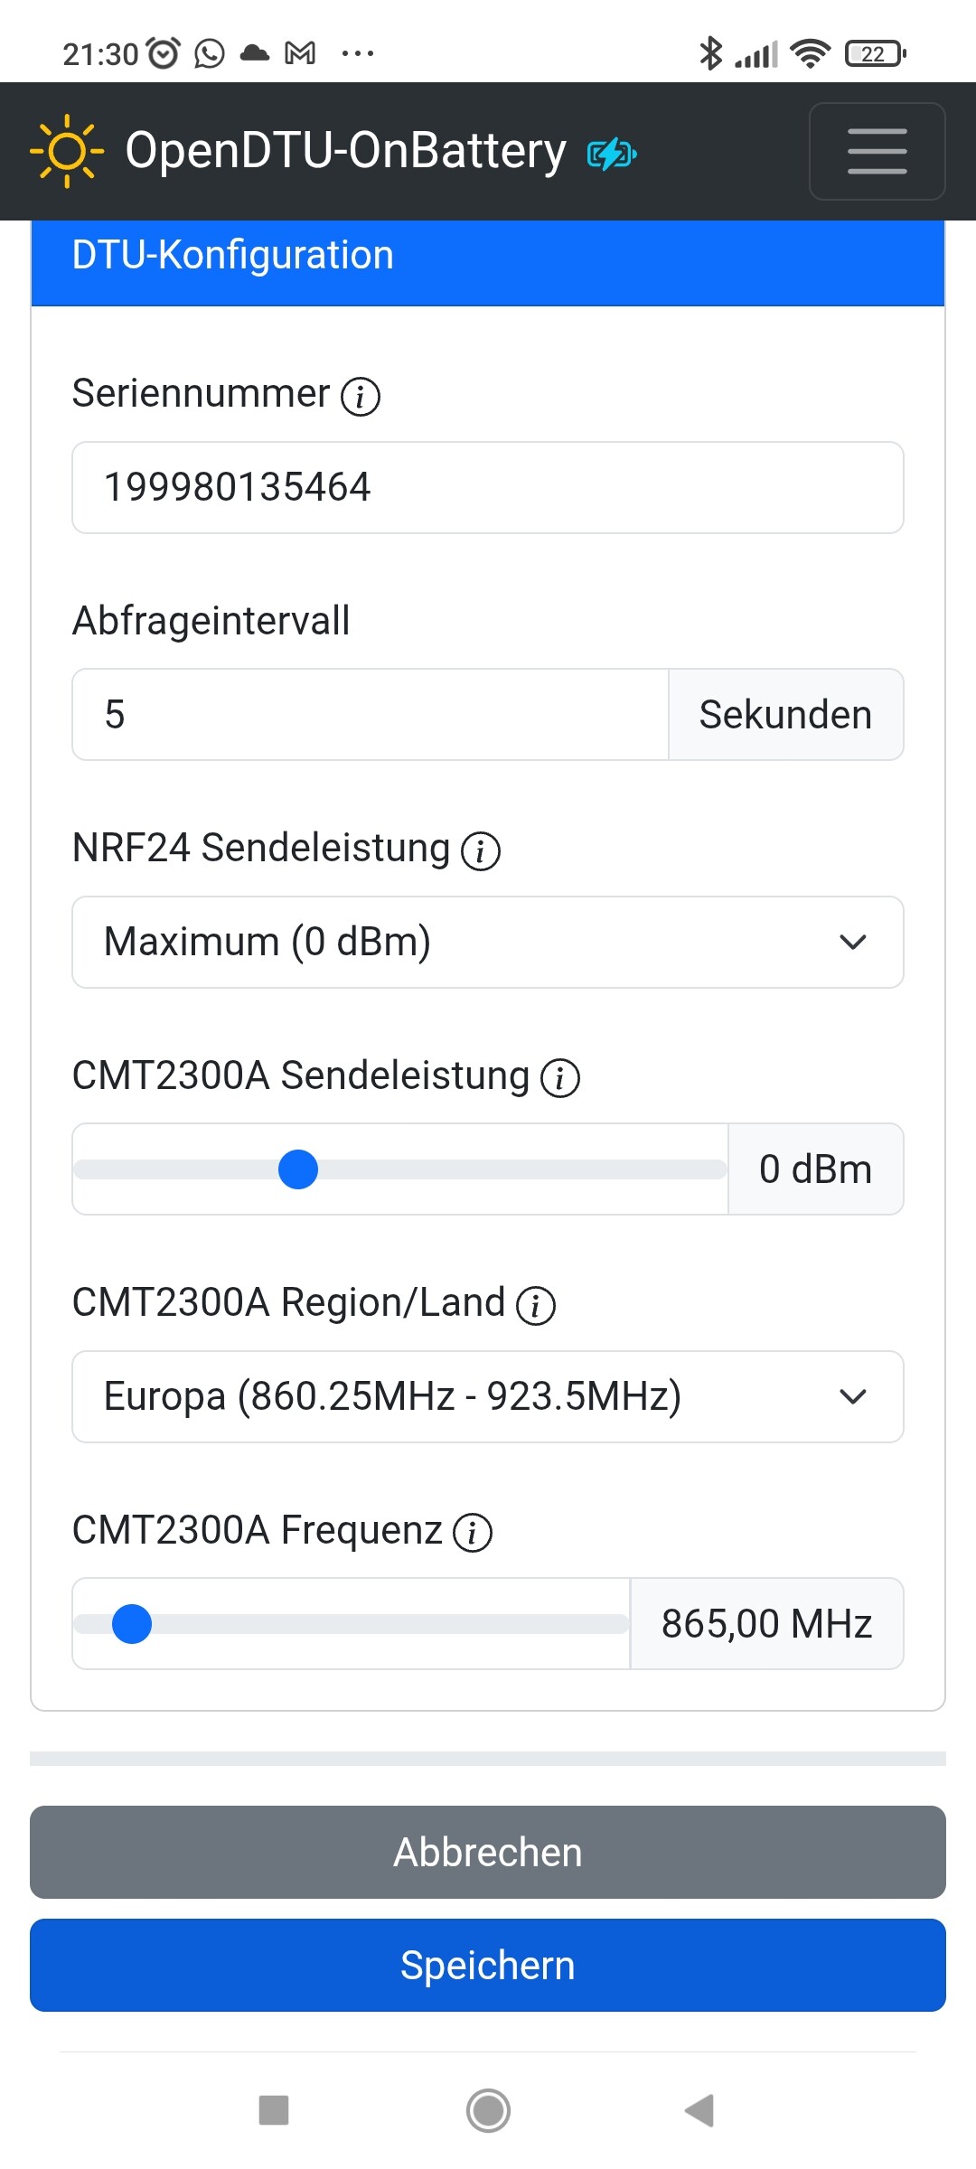This screenshot has height=2169, width=976.
Task: Tap the Android home navigation button
Action: [x=488, y=2111]
